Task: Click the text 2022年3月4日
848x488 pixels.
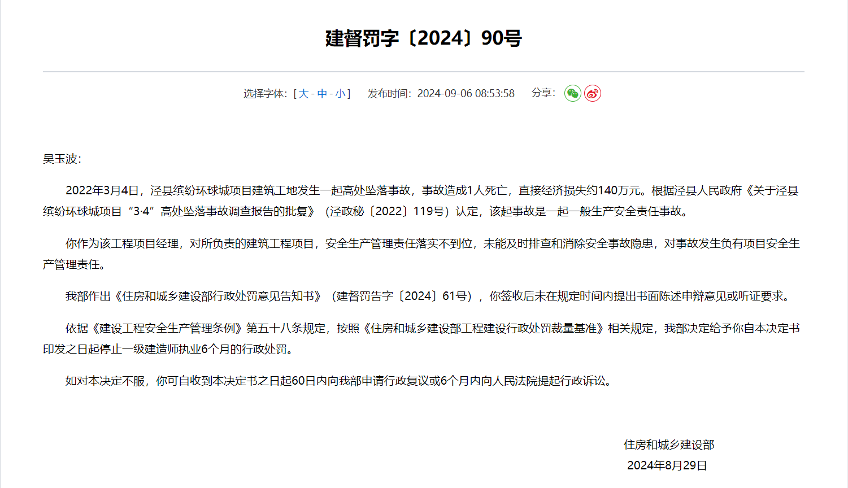Action: pyautogui.click(x=102, y=191)
